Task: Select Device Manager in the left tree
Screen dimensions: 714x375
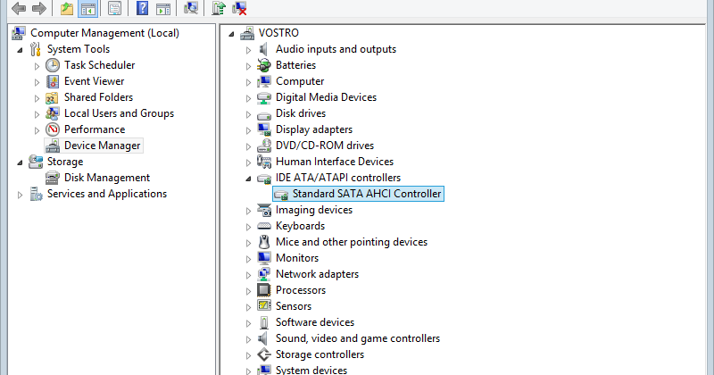Action: tap(102, 146)
